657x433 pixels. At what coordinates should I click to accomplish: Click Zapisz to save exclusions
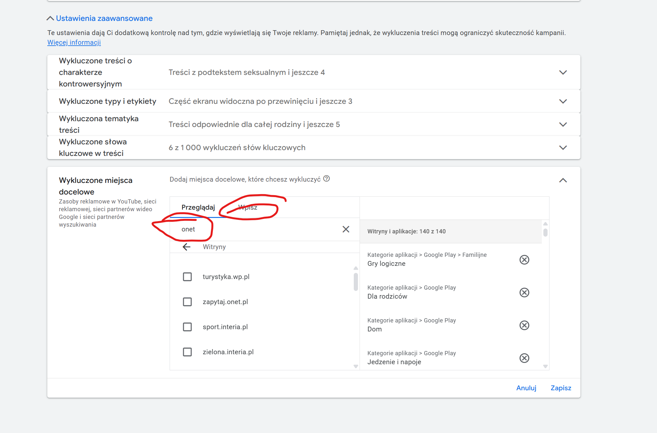(561, 388)
